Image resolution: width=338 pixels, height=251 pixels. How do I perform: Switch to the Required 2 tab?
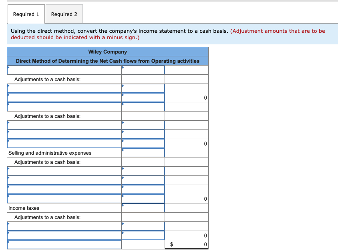coord(64,14)
